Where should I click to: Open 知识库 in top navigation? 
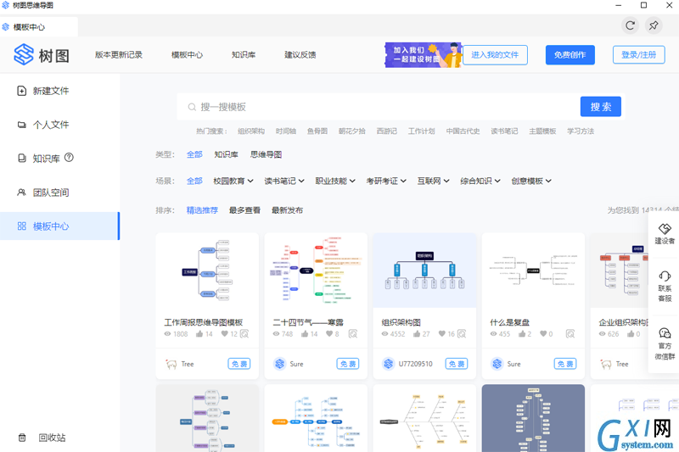244,54
